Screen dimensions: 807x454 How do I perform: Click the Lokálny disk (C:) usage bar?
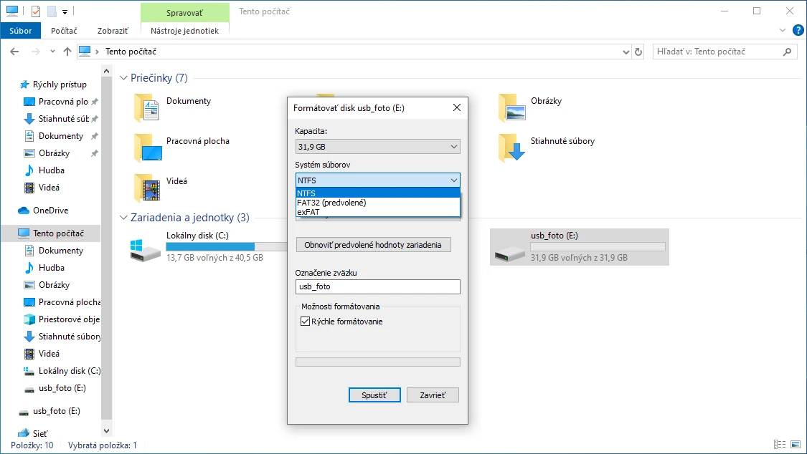[x=227, y=247]
